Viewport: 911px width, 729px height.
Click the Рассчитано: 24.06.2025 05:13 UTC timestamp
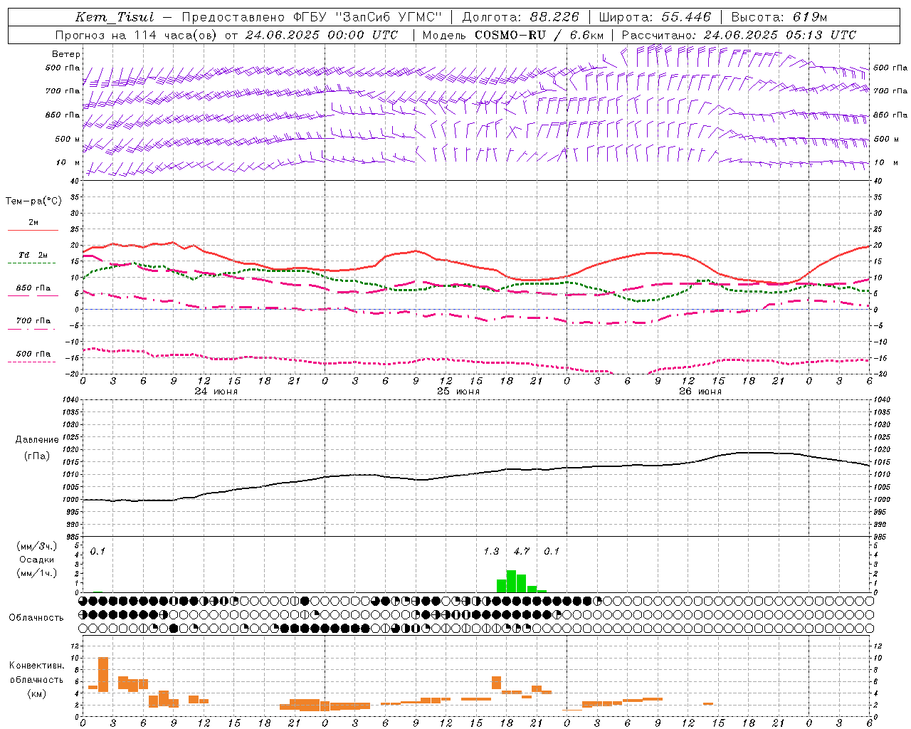coord(739,35)
